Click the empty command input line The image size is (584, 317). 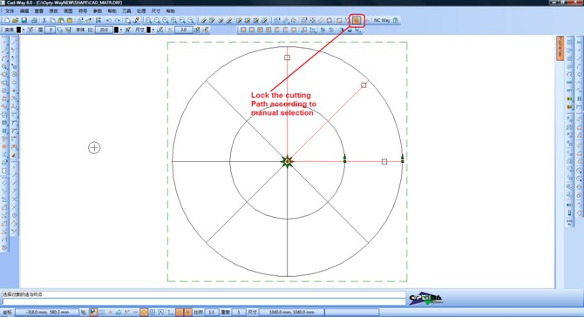(204, 301)
